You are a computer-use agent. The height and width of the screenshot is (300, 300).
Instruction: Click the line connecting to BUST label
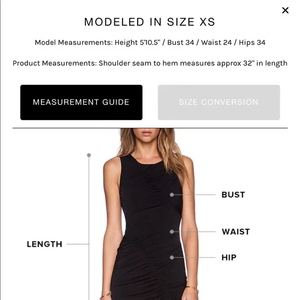(195, 195)
